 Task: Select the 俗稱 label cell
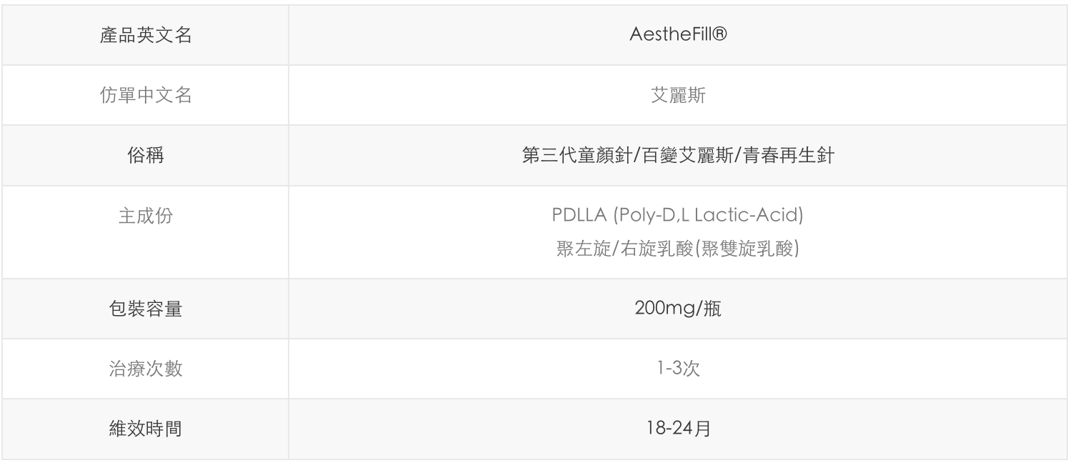click(145, 156)
